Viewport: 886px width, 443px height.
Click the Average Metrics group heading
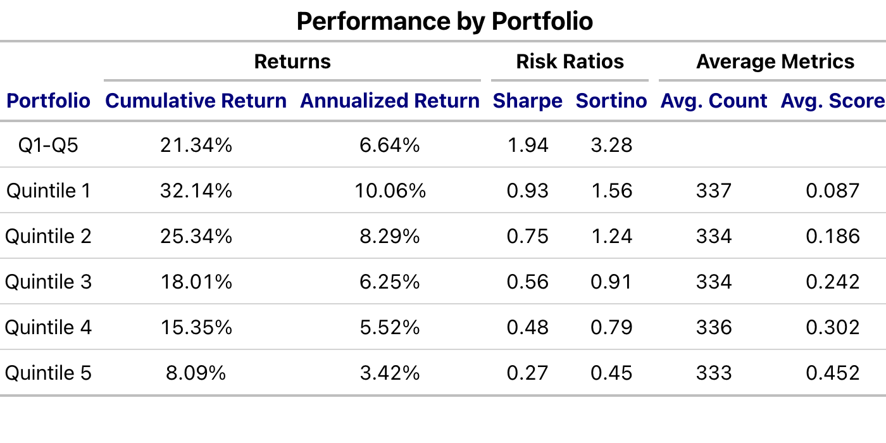[x=775, y=61]
